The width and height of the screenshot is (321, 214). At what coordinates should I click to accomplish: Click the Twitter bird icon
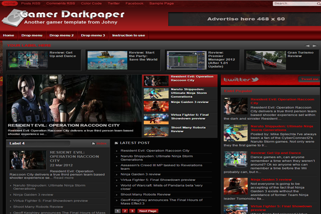[x=255, y=79]
